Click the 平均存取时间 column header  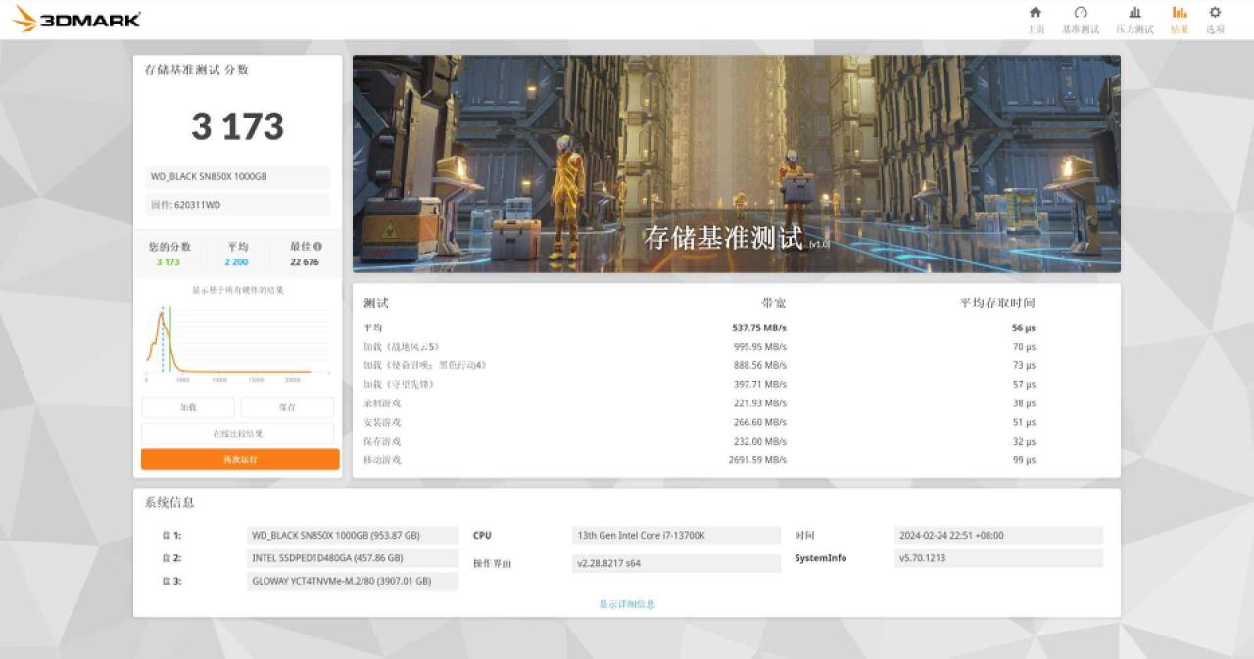click(996, 304)
